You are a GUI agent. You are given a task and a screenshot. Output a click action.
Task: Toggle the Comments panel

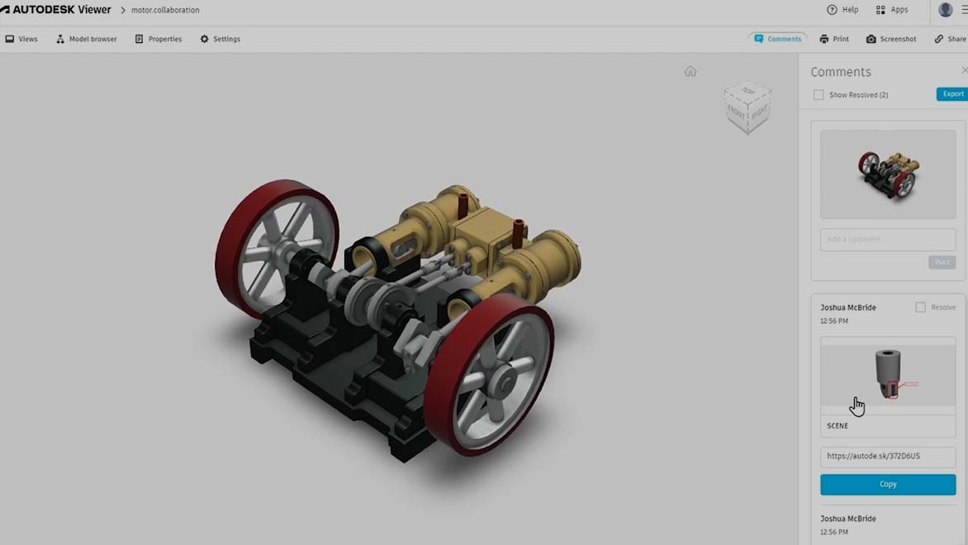777,39
